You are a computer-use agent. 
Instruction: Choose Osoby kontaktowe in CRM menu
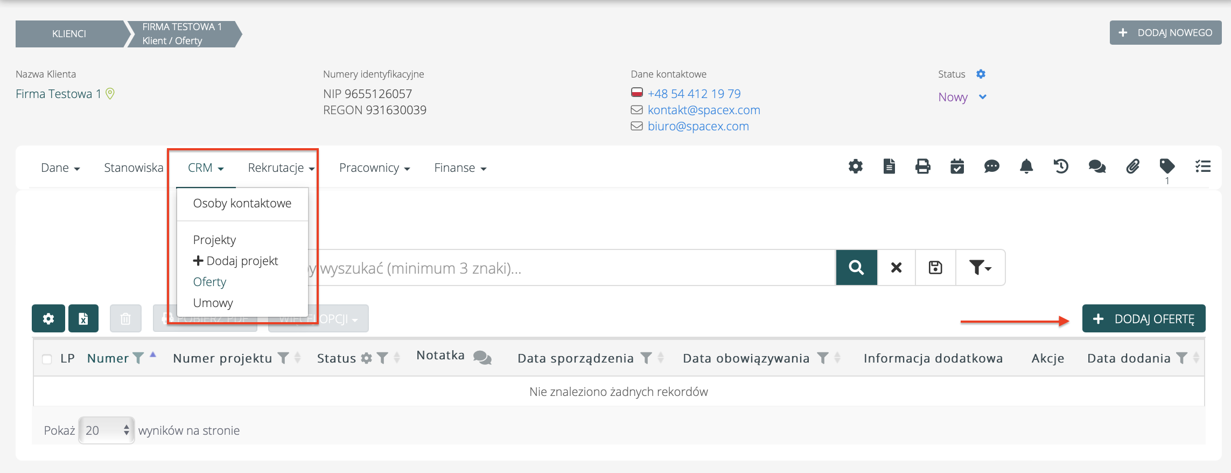(x=242, y=204)
